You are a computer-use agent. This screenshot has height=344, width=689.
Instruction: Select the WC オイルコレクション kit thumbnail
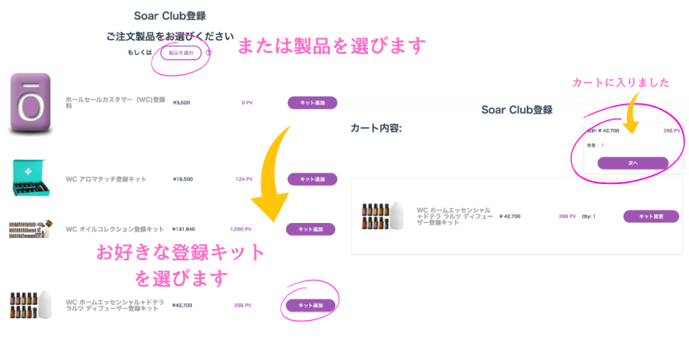click(x=30, y=229)
